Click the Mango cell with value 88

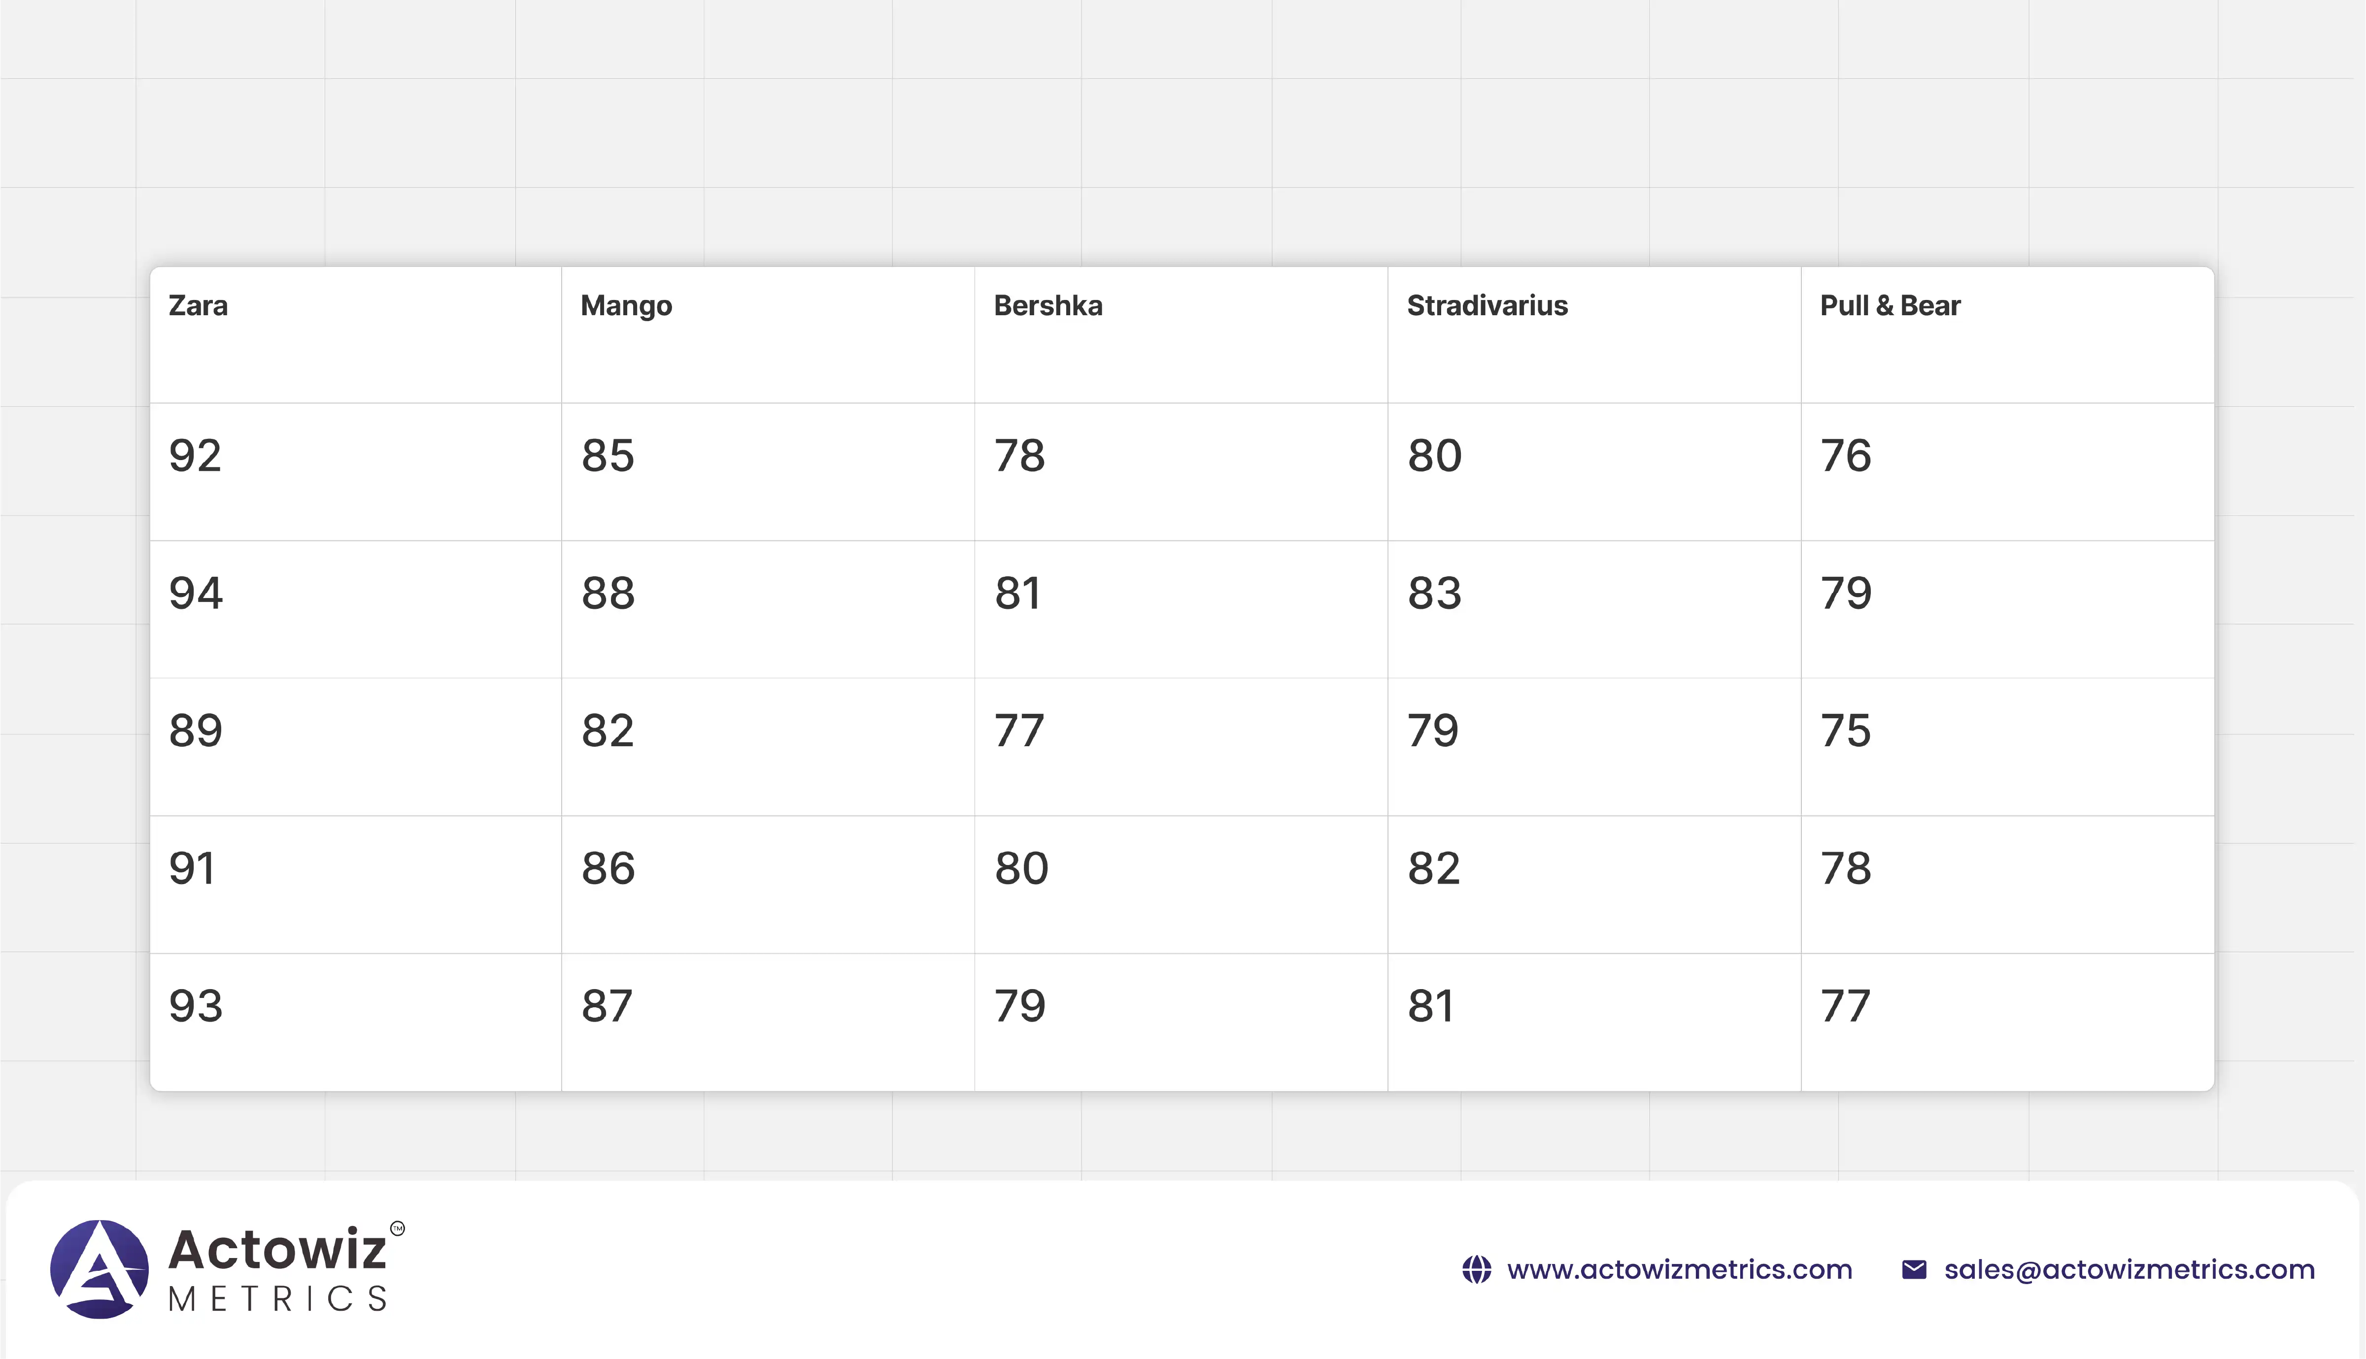608,593
